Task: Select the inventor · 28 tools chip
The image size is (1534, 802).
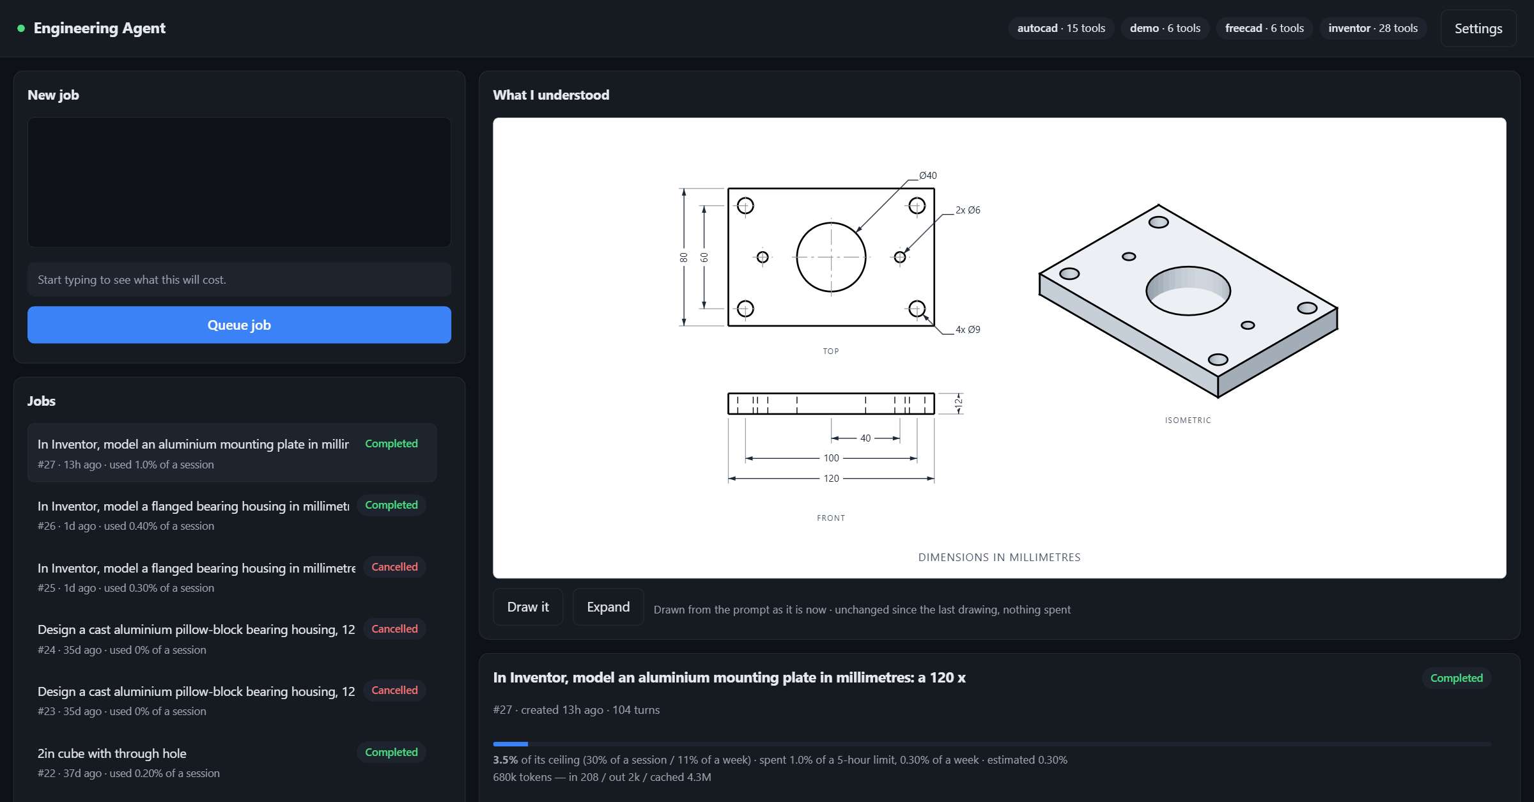Action: (1373, 28)
